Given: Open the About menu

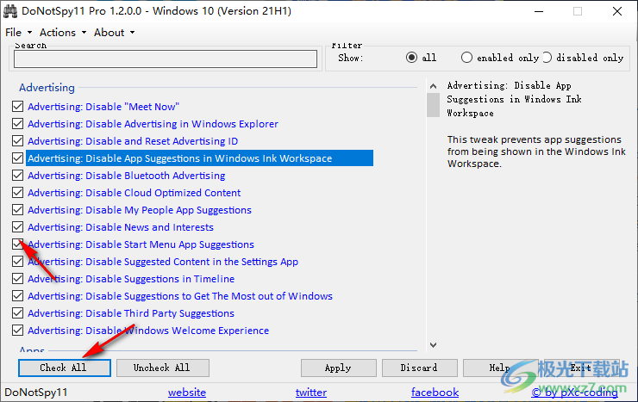Looking at the screenshot, I should tap(114, 33).
